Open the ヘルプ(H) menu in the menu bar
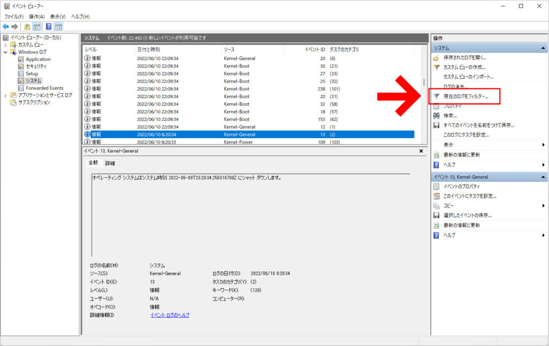This screenshot has height=346, width=549. 80,17
